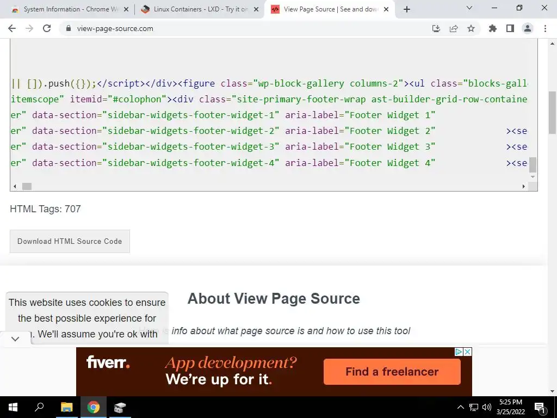Open the Extensions puzzle icon
Screen dimensions: 557x418
(492, 28)
